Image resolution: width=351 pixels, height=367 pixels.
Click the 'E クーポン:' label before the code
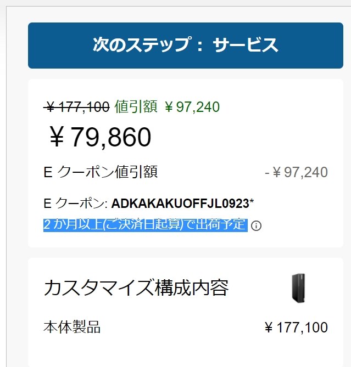point(75,204)
